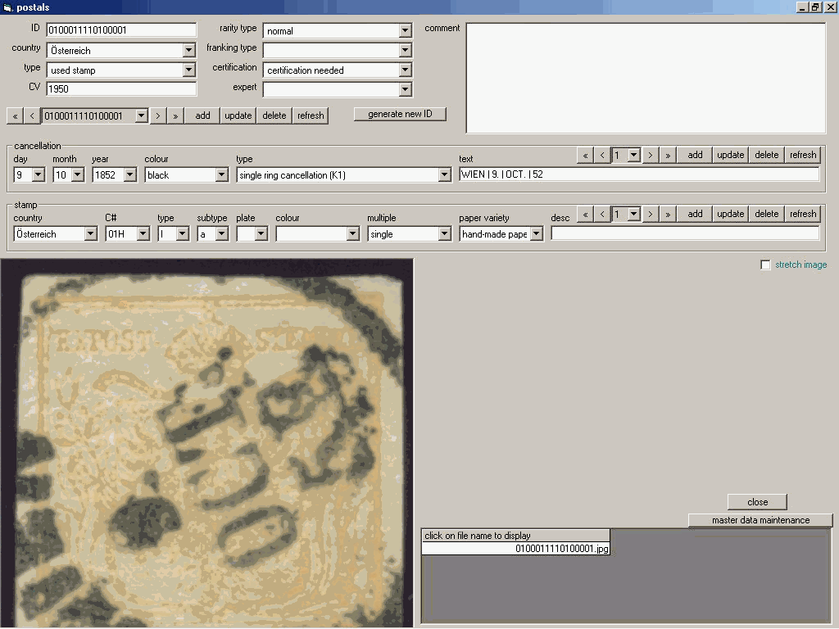Click the stamp image preview
Image resolution: width=839 pixels, height=629 pixels.
[x=206, y=442]
